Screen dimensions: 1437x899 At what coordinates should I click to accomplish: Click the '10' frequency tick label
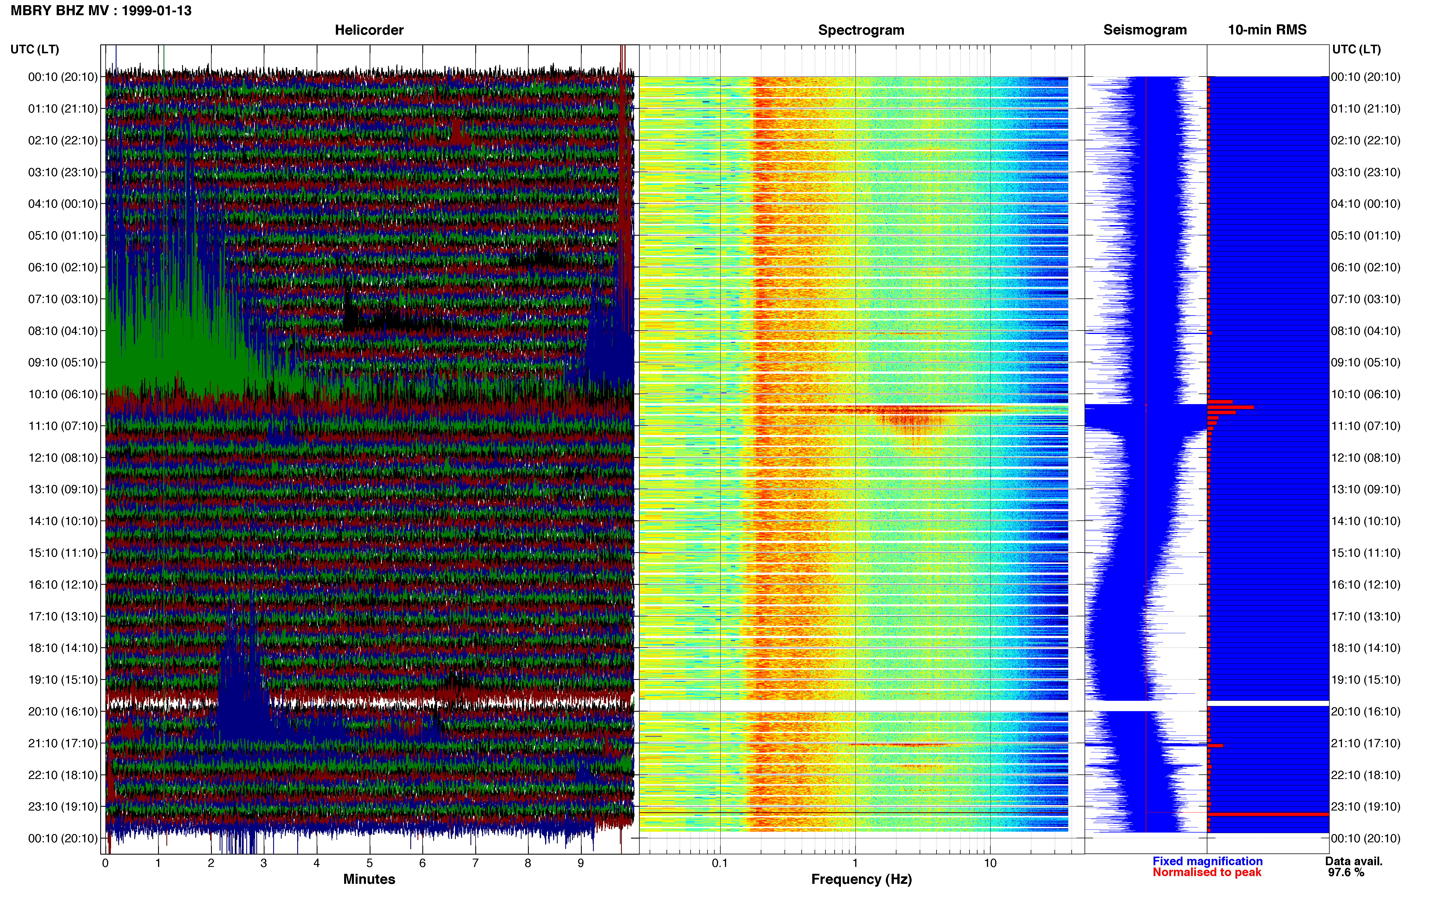pos(990,863)
